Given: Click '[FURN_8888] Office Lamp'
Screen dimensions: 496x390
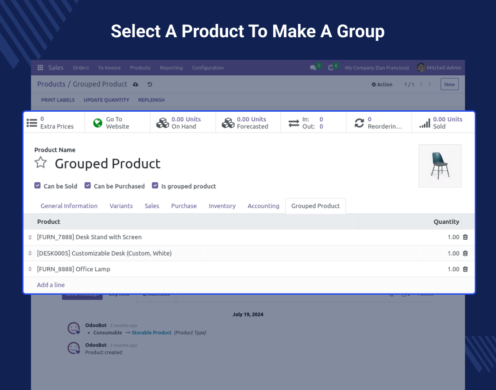Looking at the screenshot, I should point(74,269).
